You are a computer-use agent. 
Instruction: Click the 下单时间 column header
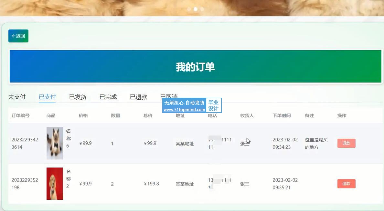click(282, 116)
